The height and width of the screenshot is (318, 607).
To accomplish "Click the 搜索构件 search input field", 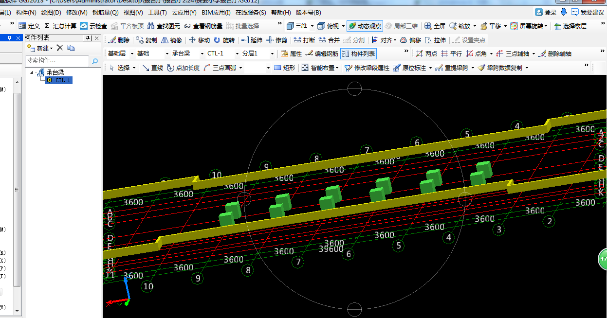I will point(57,61).
